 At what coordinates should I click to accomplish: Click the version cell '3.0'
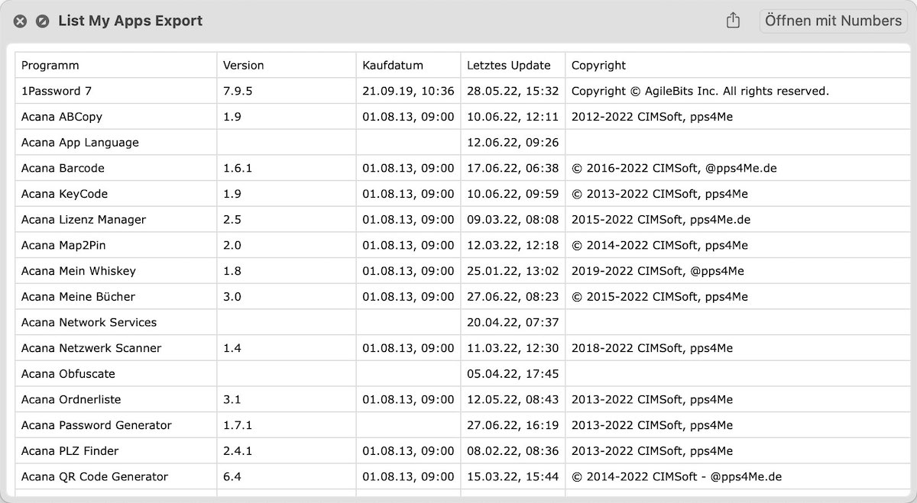287,296
